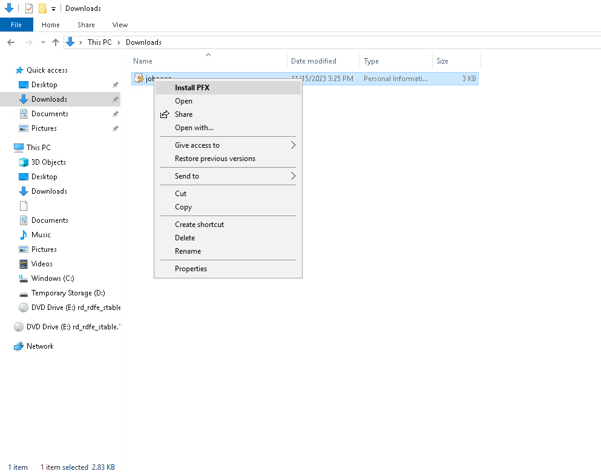
Task: Expand the Send to submenu
Action: click(294, 176)
